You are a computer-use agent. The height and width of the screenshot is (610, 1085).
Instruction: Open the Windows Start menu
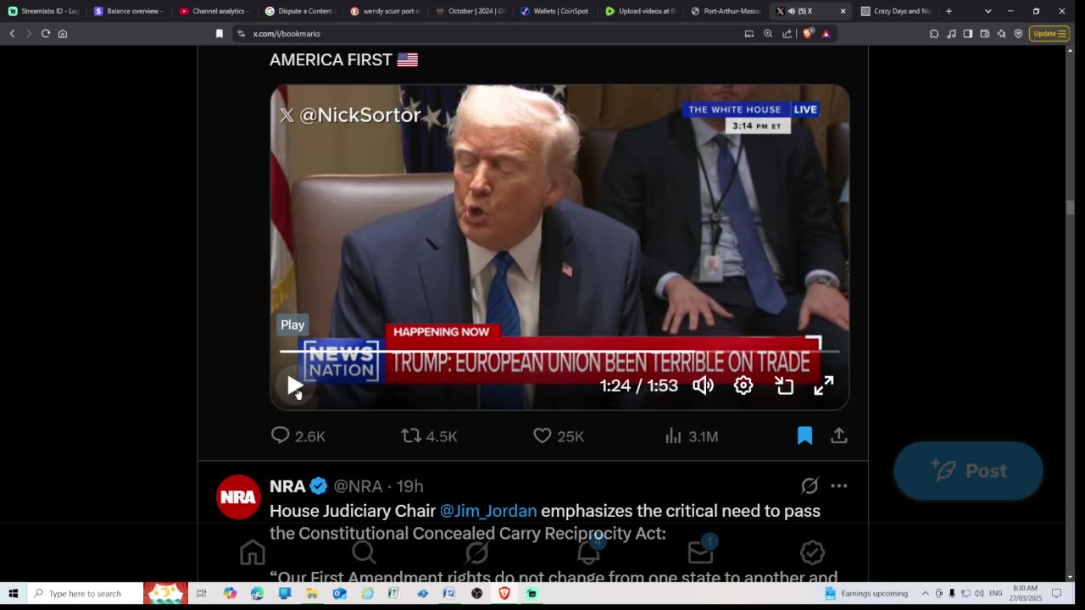tap(13, 593)
